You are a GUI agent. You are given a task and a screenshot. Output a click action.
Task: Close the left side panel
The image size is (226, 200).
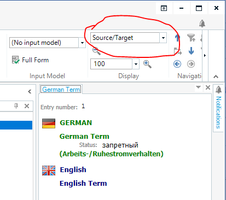point(27,106)
